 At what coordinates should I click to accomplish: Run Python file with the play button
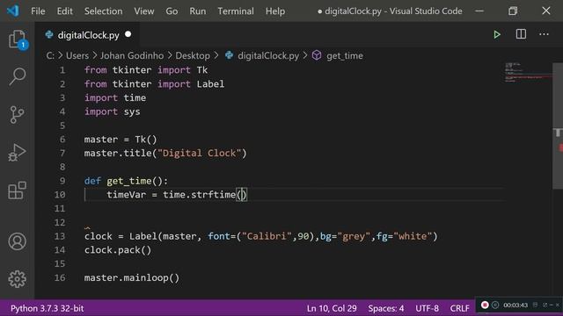pos(497,35)
